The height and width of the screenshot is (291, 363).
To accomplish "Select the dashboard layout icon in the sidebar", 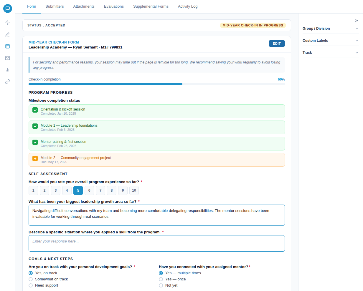I will [7, 46].
